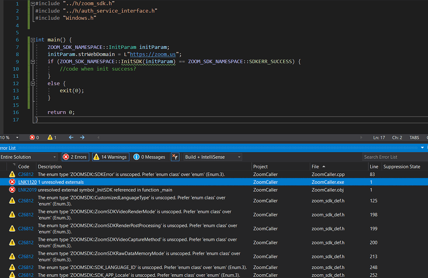Click the clear filter icon in Error List

tap(175, 157)
